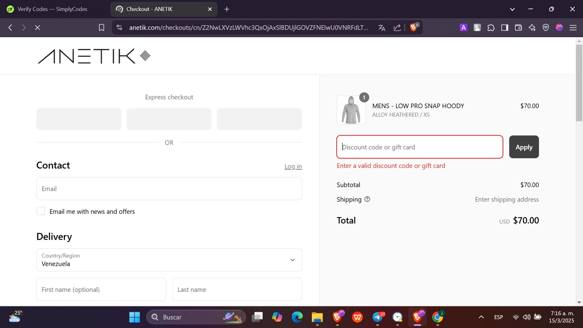The width and height of the screenshot is (583, 328).
Task: Click the discount code input field
Action: [420, 147]
